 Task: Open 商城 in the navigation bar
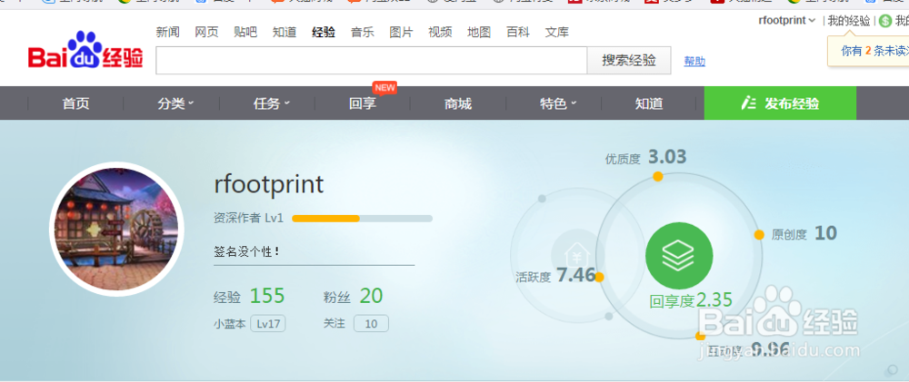point(458,103)
